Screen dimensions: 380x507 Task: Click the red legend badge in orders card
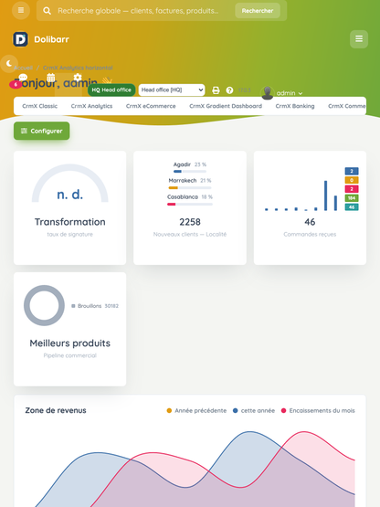tap(352, 189)
